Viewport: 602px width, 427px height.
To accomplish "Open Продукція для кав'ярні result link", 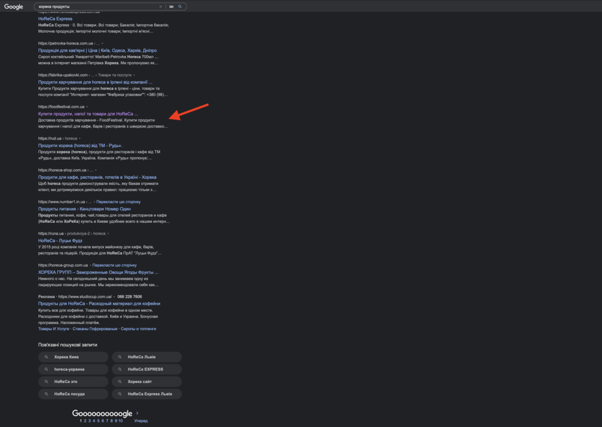I will pos(97,51).
